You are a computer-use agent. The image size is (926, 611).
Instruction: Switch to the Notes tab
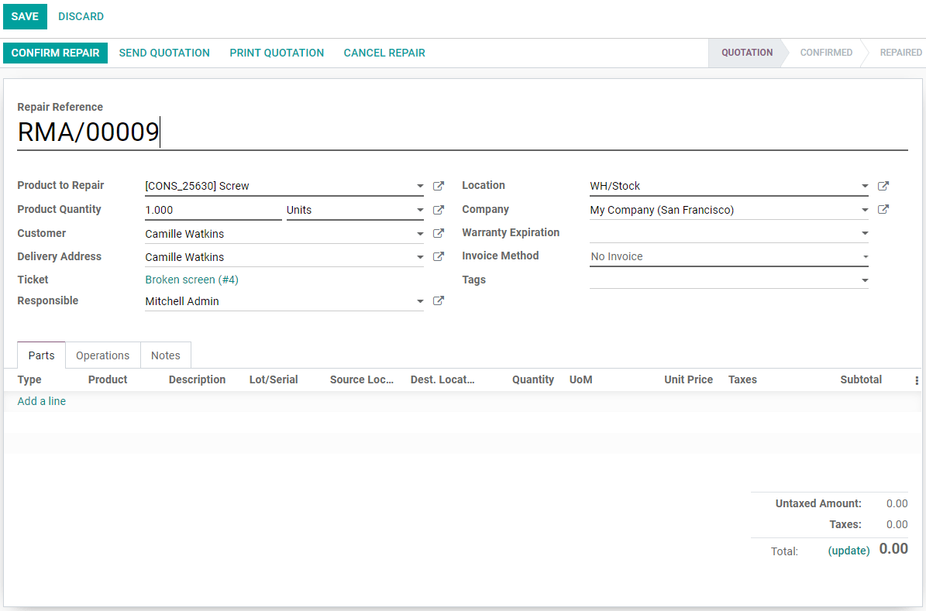pos(165,355)
